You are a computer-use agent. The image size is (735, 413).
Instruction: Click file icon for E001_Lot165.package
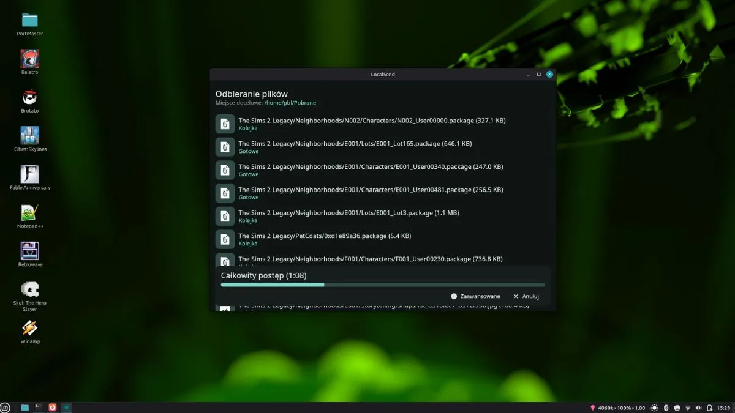coord(225,147)
